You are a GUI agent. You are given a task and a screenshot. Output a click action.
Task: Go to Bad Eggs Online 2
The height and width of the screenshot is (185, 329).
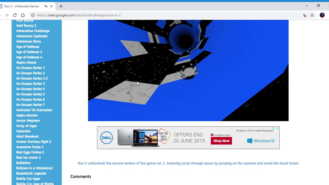coord(30,152)
